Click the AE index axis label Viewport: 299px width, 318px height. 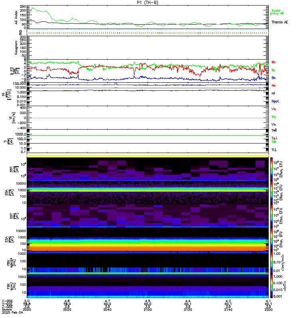[16, 17]
